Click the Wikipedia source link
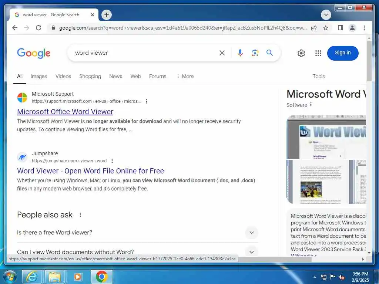The image size is (379, 284). (304, 255)
